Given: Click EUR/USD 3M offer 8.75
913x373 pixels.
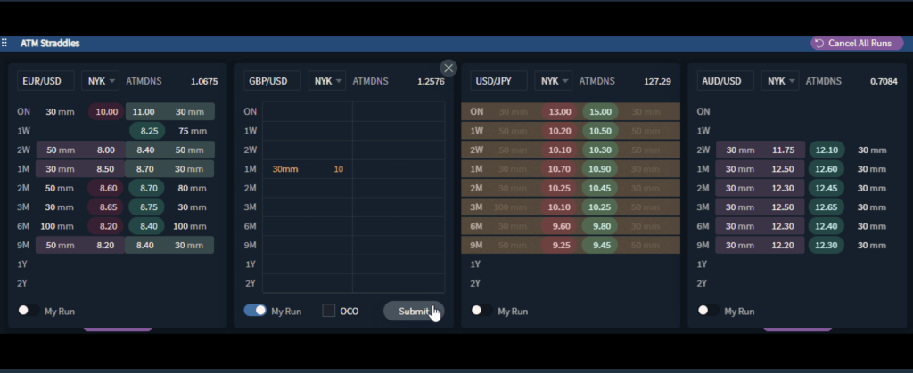Looking at the screenshot, I should (147, 207).
